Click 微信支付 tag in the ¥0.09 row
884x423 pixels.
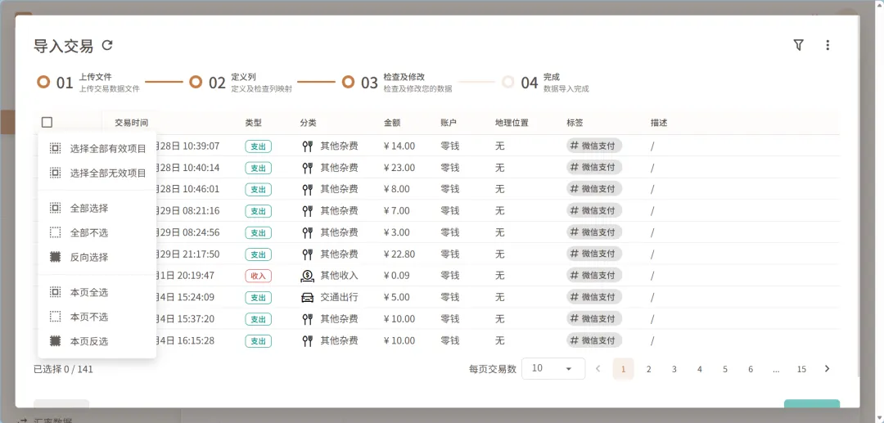tap(594, 276)
